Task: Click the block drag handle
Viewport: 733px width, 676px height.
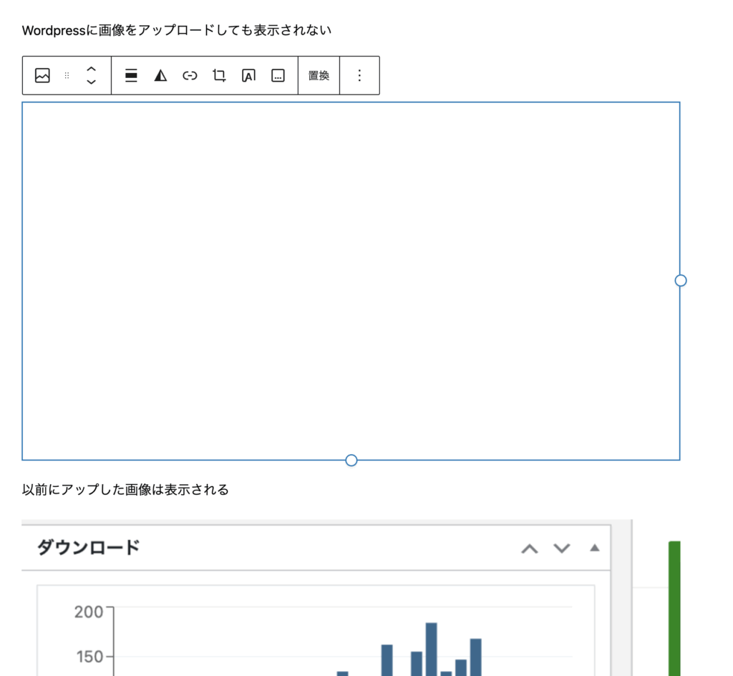Action: [x=67, y=75]
